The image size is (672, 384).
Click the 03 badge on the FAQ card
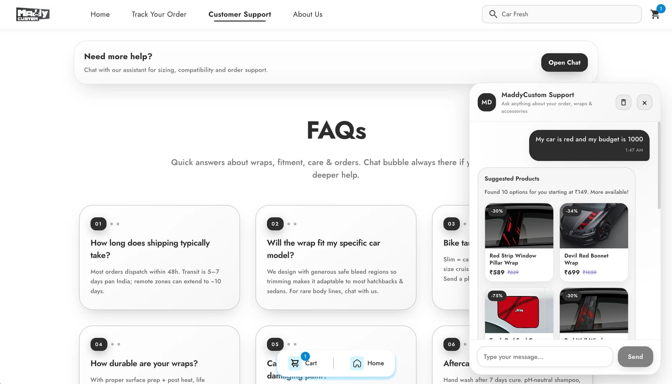pos(451,224)
